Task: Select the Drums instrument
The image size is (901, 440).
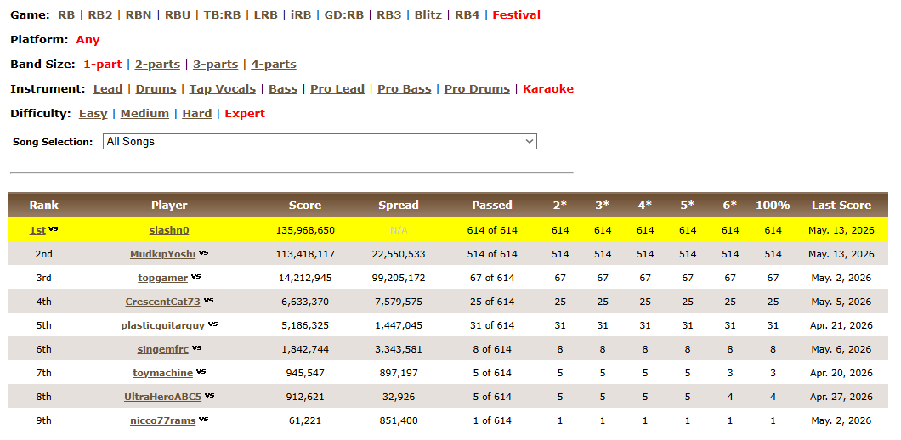Action: [x=156, y=89]
